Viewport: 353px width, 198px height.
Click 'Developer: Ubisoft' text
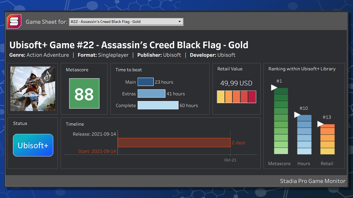213,55
